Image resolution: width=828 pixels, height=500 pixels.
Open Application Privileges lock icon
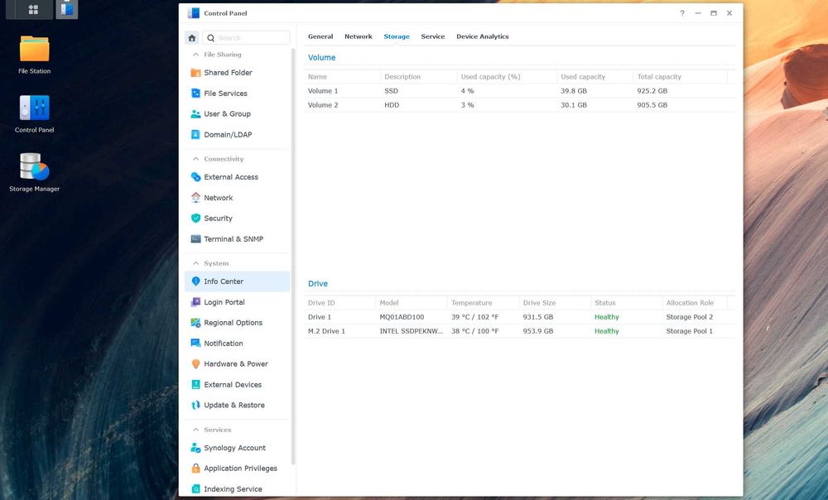click(195, 469)
